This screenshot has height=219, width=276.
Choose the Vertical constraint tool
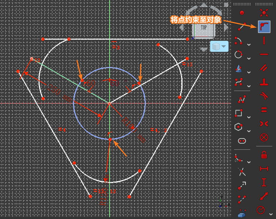coord(264,40)
